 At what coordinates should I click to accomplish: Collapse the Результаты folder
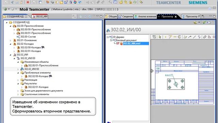pyautogui.click(x=18, y=83)
